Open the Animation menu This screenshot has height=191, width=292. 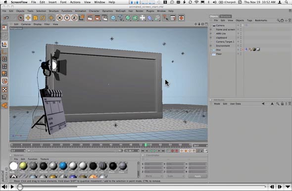(x=81, y=11)
